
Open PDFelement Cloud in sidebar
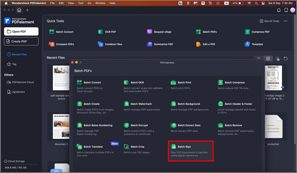(x=20, y=82)
